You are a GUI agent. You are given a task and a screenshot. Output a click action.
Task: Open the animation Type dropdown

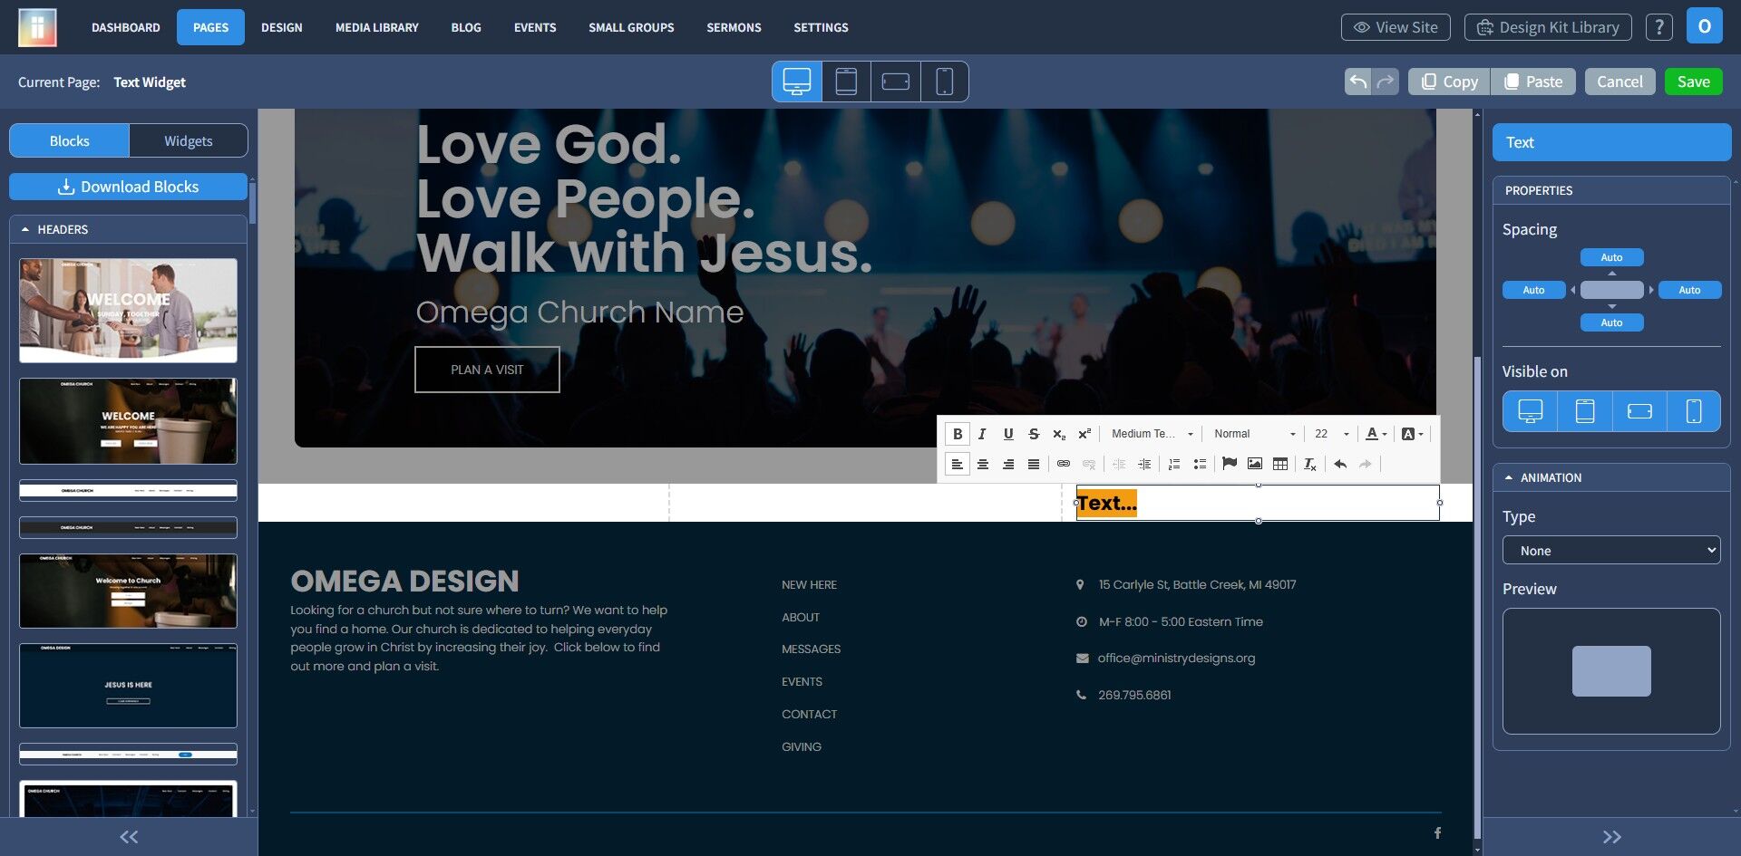point(1611,551)
